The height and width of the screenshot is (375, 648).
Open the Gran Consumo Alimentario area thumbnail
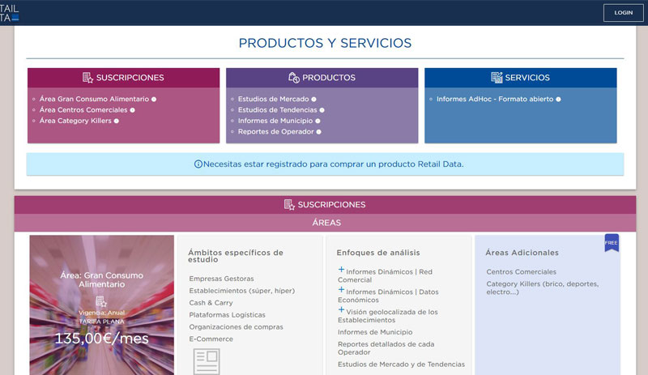pyautogui.click(x=102, y=305)
